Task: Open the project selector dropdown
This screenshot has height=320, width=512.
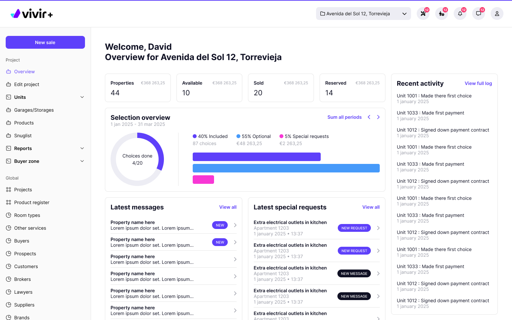Action: tap(363, 14)
